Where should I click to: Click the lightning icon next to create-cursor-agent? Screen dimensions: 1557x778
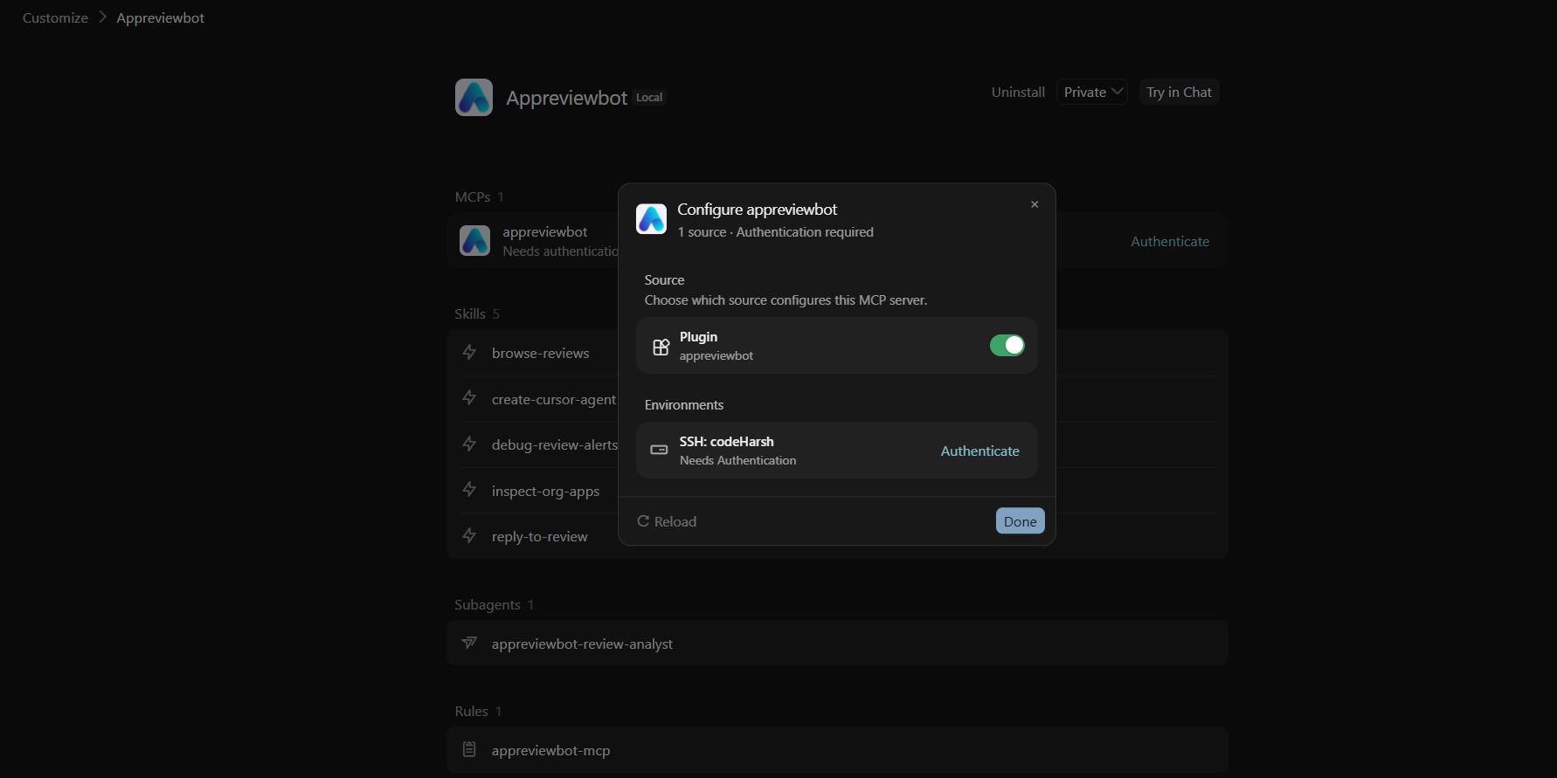[x=469, y=398]
